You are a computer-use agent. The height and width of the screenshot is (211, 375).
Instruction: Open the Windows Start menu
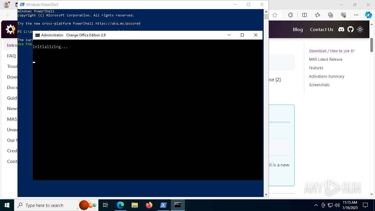pyautogui.click(x=7, y=205)
